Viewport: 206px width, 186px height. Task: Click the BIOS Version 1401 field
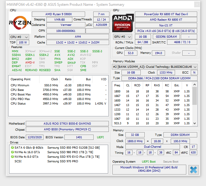(79, 137)
